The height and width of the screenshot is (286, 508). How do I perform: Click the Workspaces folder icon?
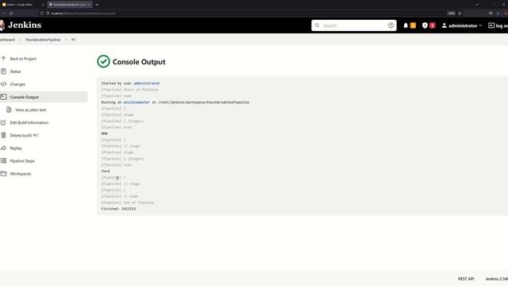[3, 173]
